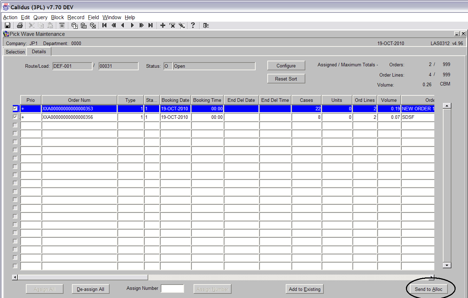Click the Exit door icon

click(x=206, y=25)
